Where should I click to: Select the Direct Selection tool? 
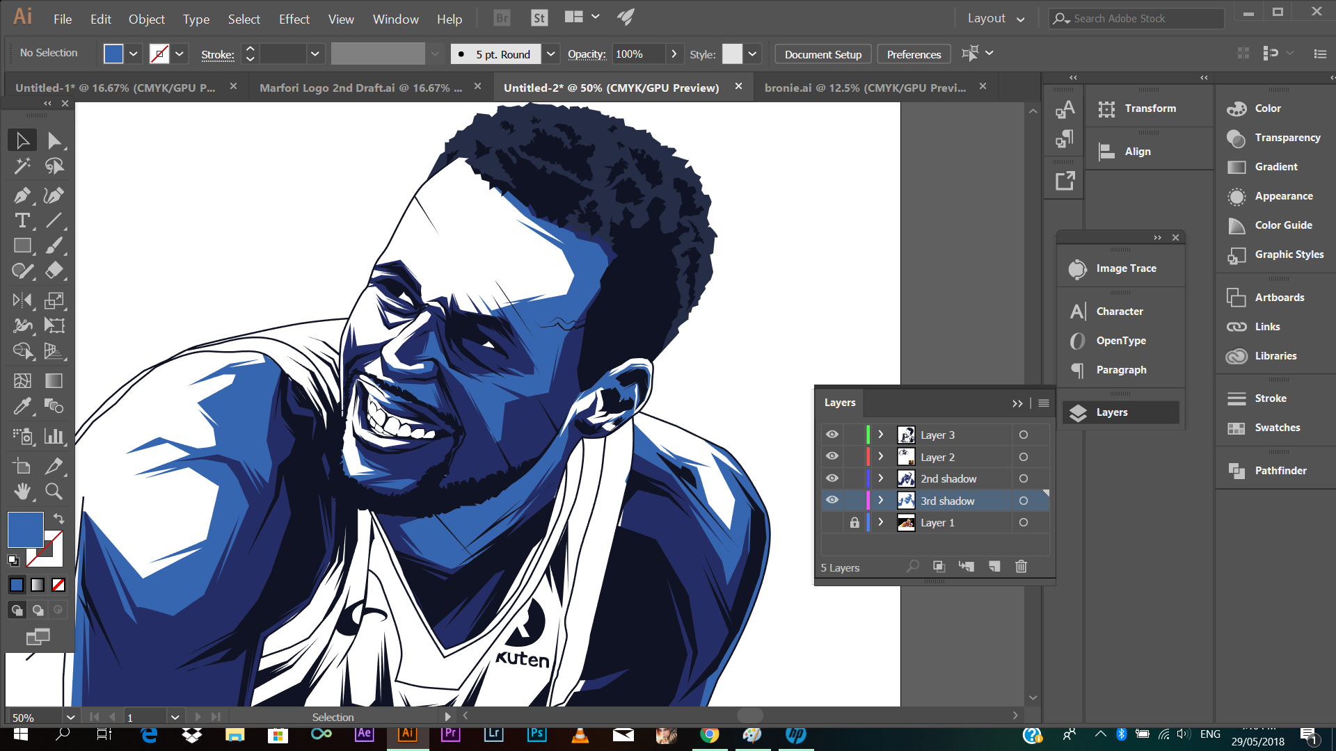pyautogui.click(x=54, y=140)
